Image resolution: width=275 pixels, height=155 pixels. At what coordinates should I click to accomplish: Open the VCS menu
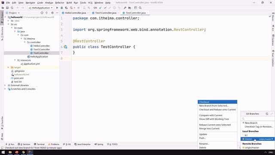click(x=90, y=3)
